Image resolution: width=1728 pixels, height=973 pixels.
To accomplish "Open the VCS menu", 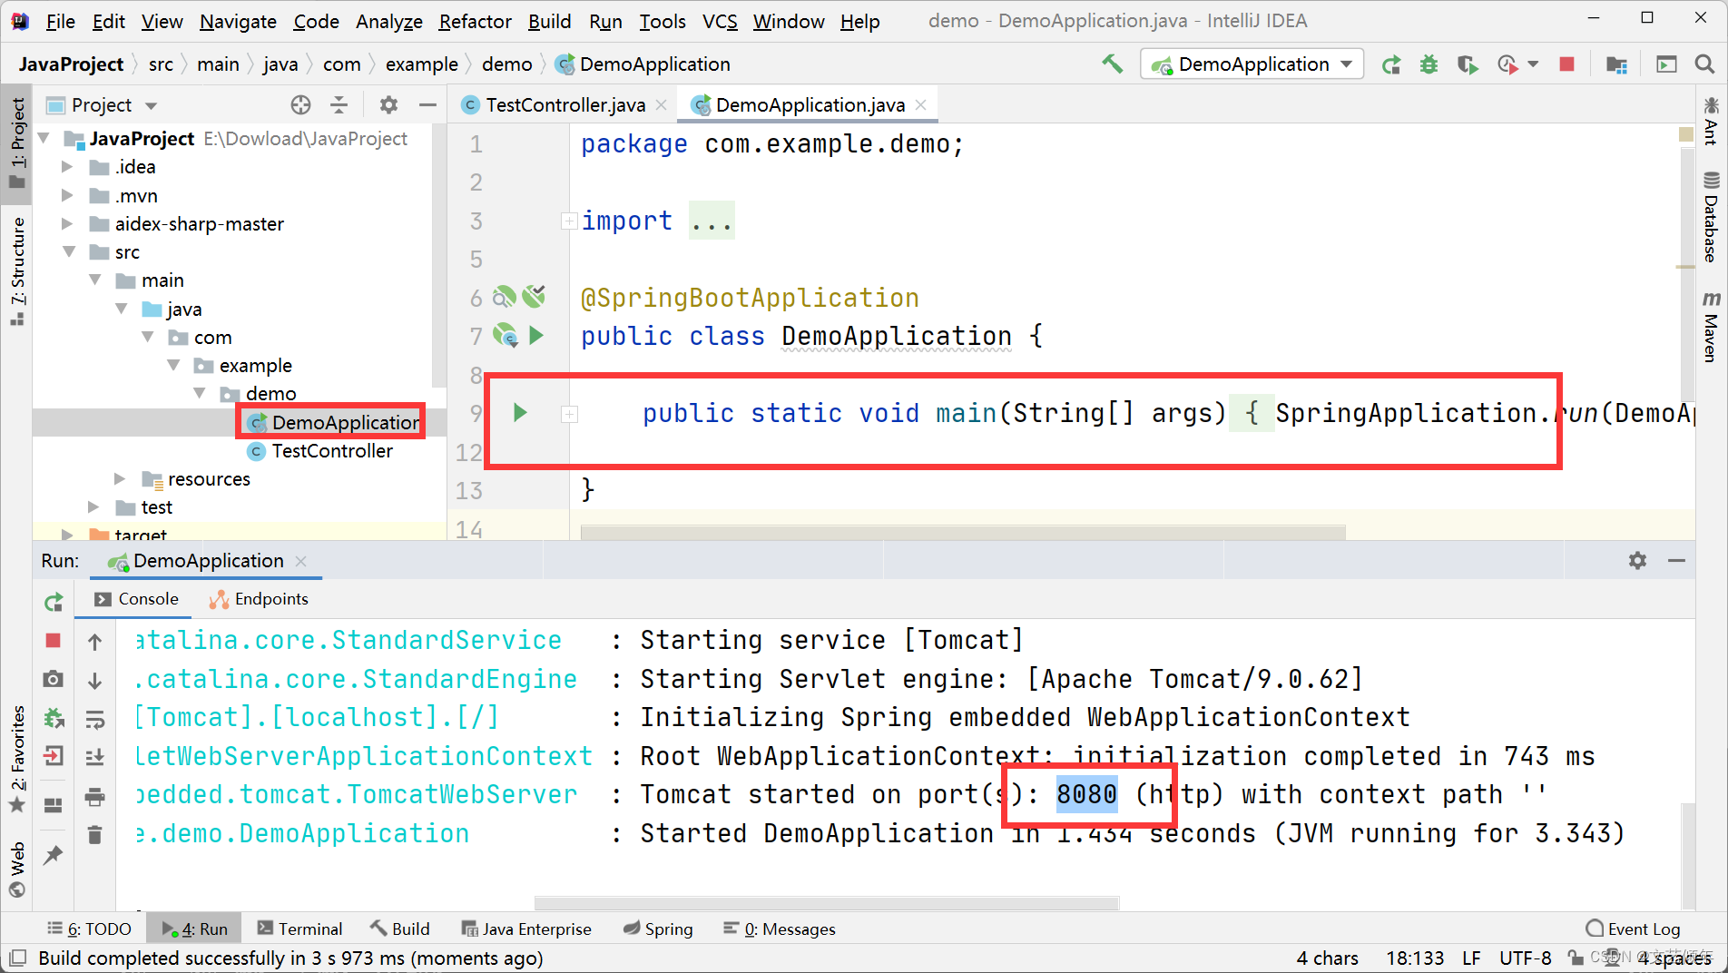I will point(720,21).
